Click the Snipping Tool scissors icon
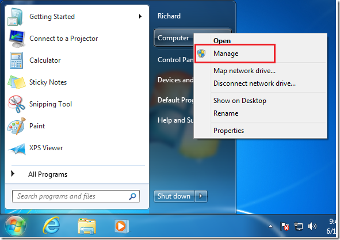340x240 pixels. click(16, 104)
